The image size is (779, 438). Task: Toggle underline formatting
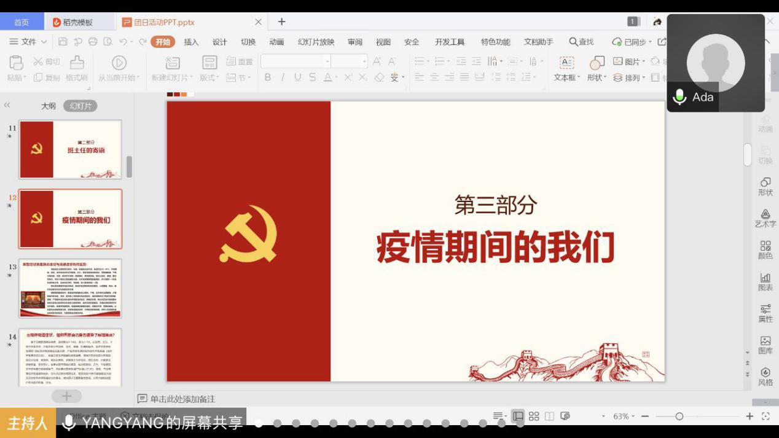[297, 77]
